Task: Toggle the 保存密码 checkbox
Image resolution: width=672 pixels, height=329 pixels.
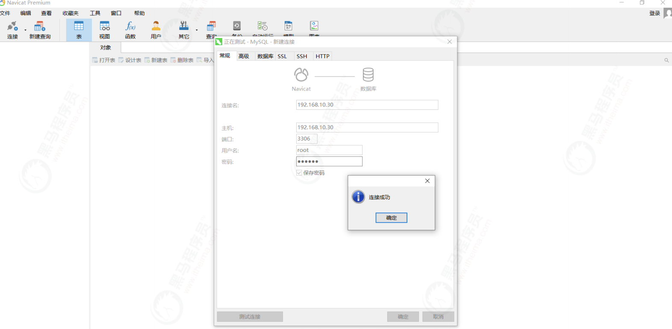Action: (x=299, y=173)
